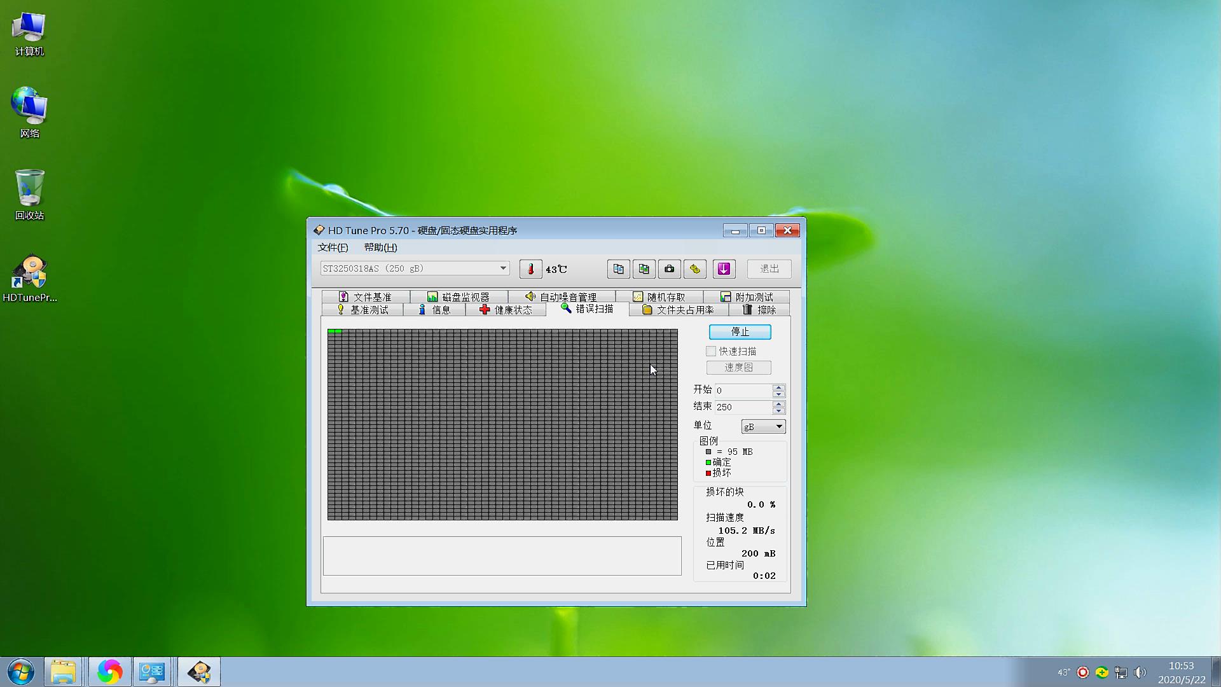Click the camera save screenshot icon
Viewport: 1221px width, 687px height.
pyautogui.click(x=669, y=269)
